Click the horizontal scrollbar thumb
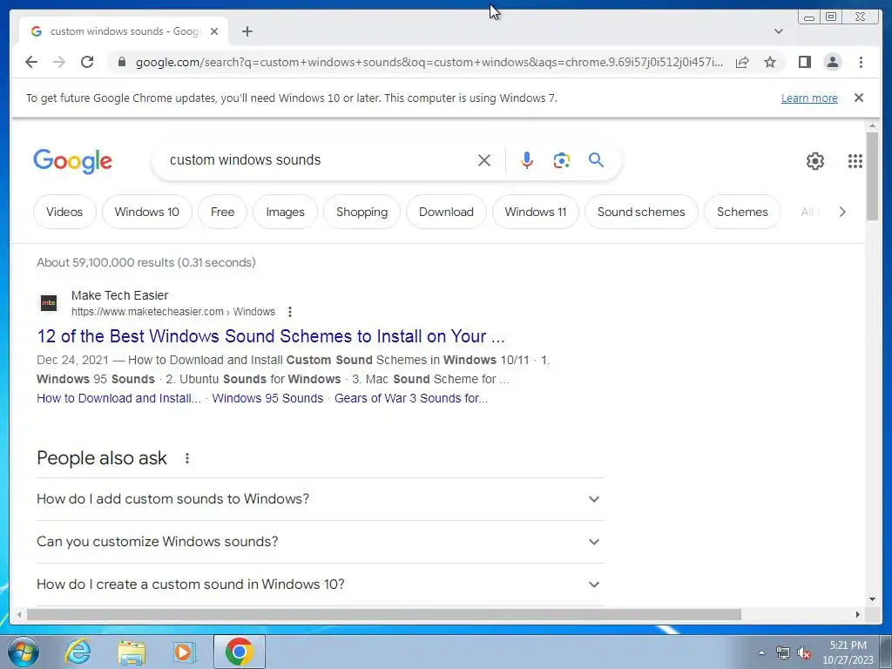 pyautogui.click(x=384, y=614)
